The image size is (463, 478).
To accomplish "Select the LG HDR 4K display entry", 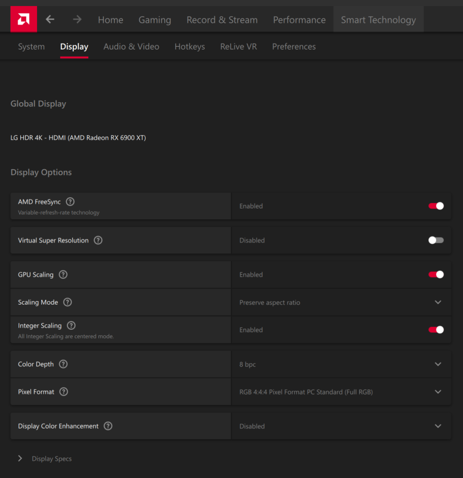I will [78, 138].
